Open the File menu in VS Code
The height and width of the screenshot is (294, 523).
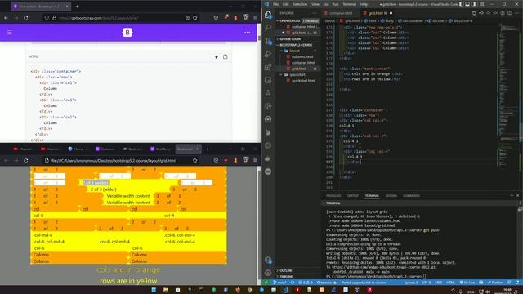[x=275, y=4]
